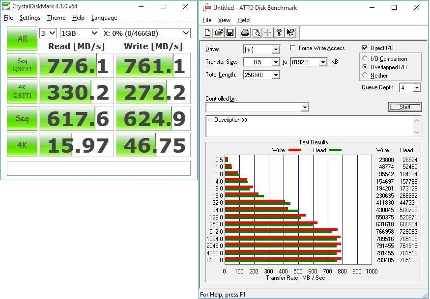This screenshot has width=430, height=299.
Task: Click the 64.0 read result 508739
Action: [408, 210]
